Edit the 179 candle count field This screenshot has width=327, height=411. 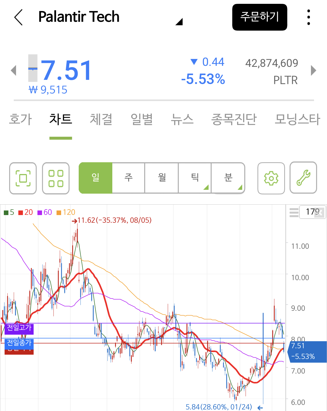coord(312,212)
